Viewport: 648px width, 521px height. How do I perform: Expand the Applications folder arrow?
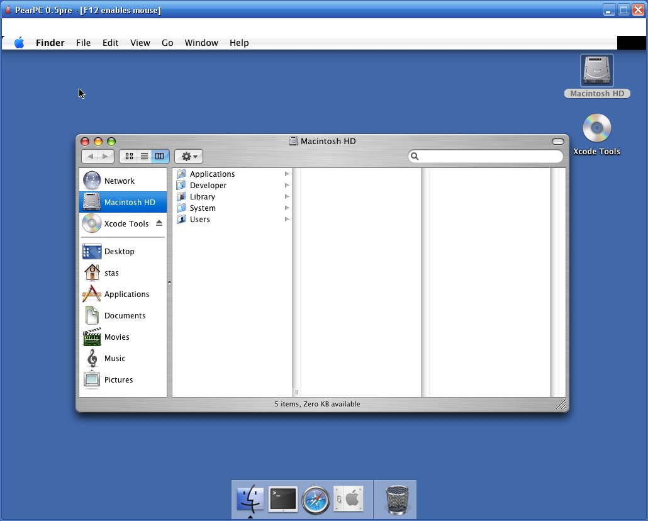287,174
